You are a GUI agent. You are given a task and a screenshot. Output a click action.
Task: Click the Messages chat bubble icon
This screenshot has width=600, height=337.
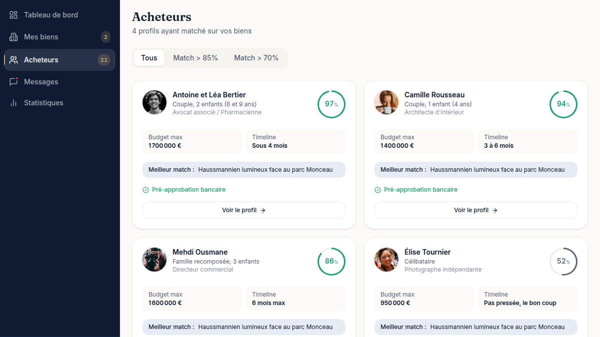click(x=13, y=82)
